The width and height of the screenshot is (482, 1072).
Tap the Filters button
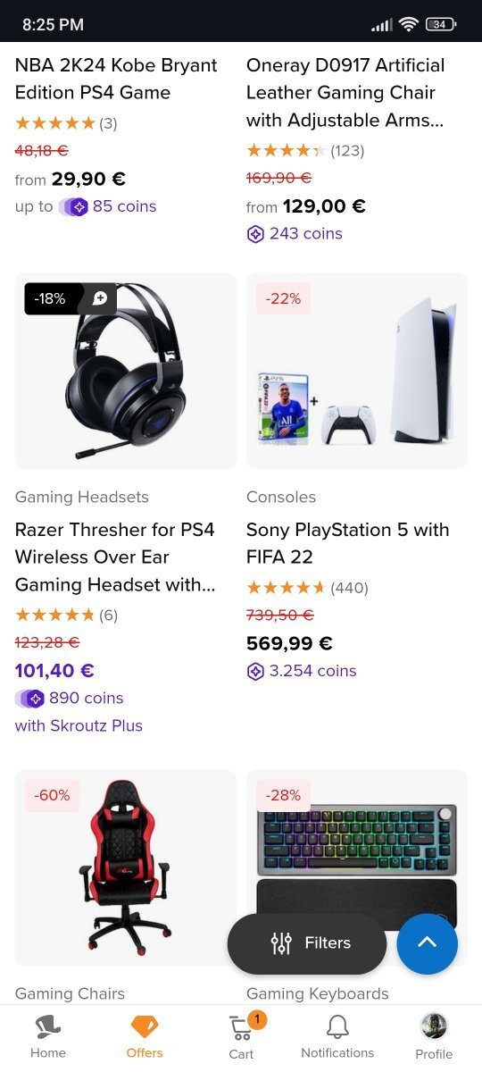(307, 943)
